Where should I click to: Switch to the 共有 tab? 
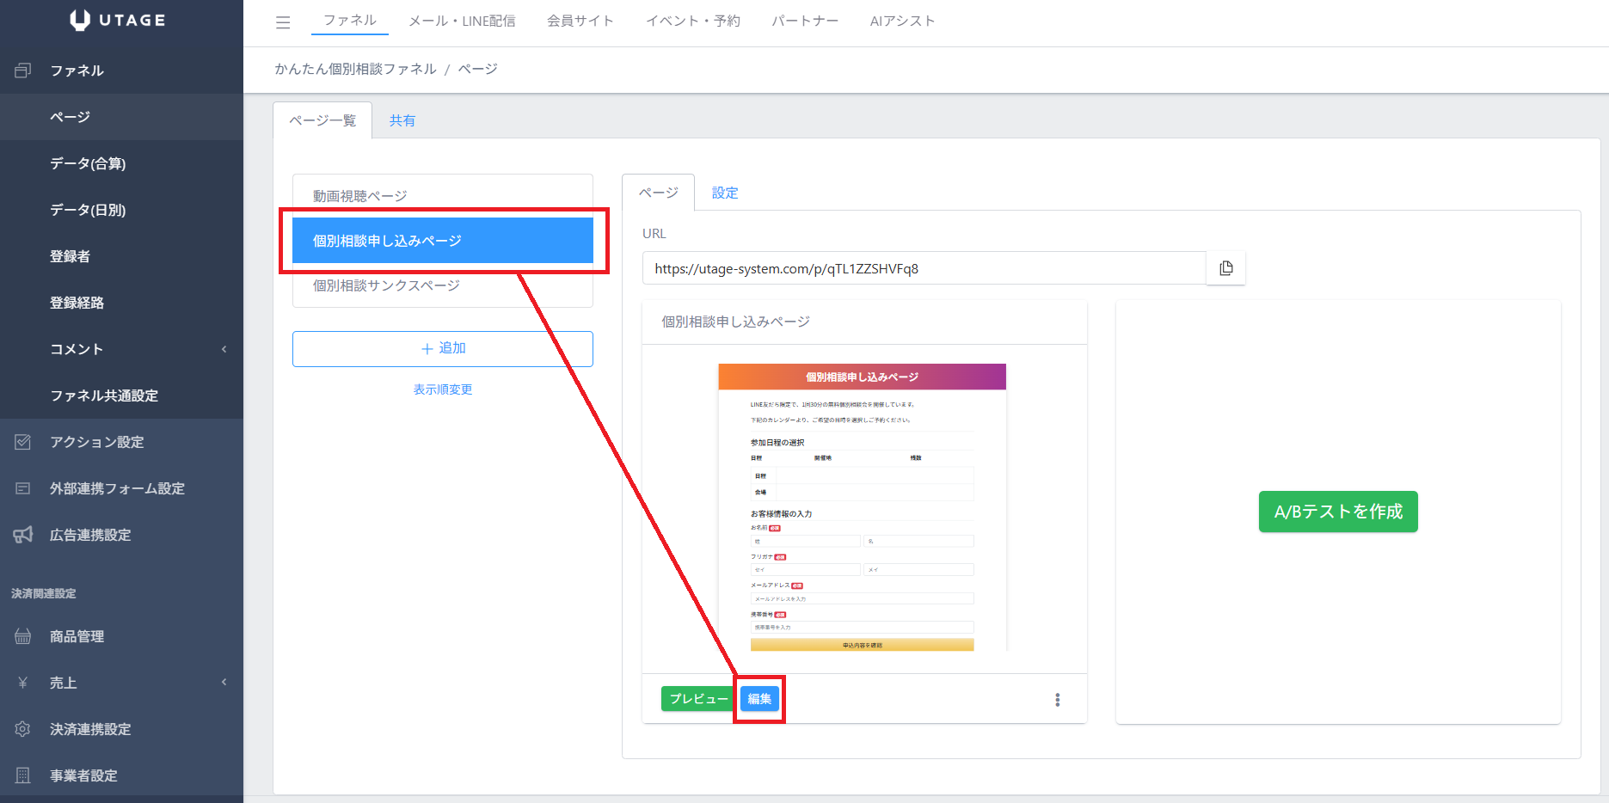coord(402,120)
